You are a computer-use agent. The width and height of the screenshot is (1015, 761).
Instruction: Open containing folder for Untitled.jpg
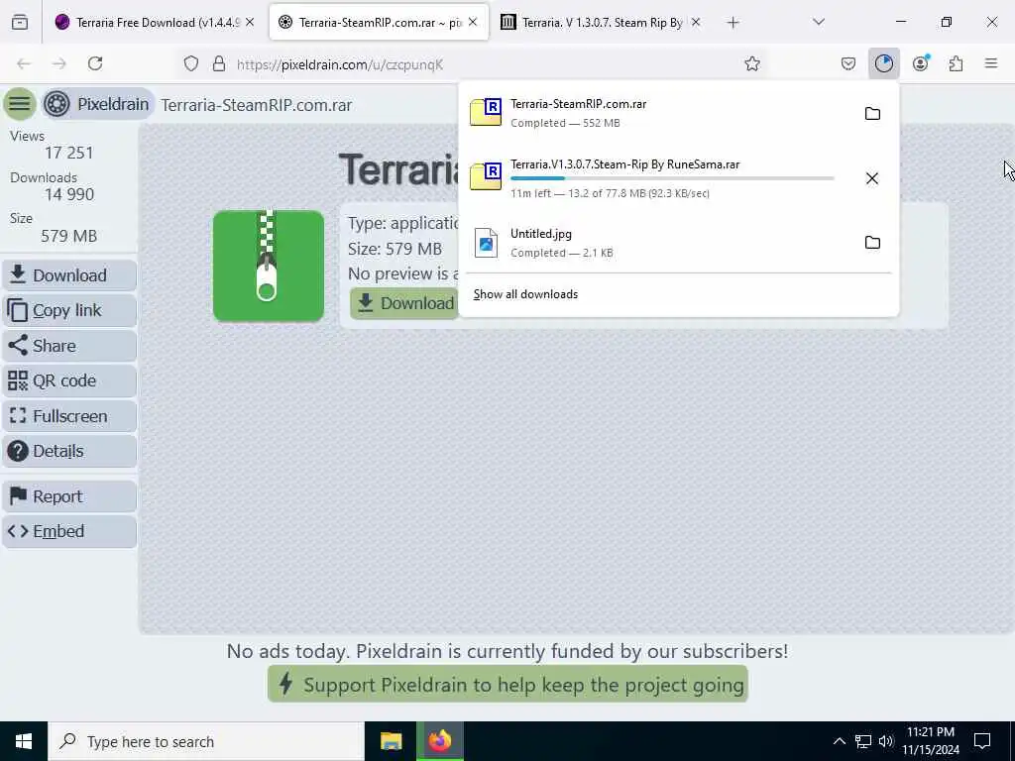coord(872,243)
